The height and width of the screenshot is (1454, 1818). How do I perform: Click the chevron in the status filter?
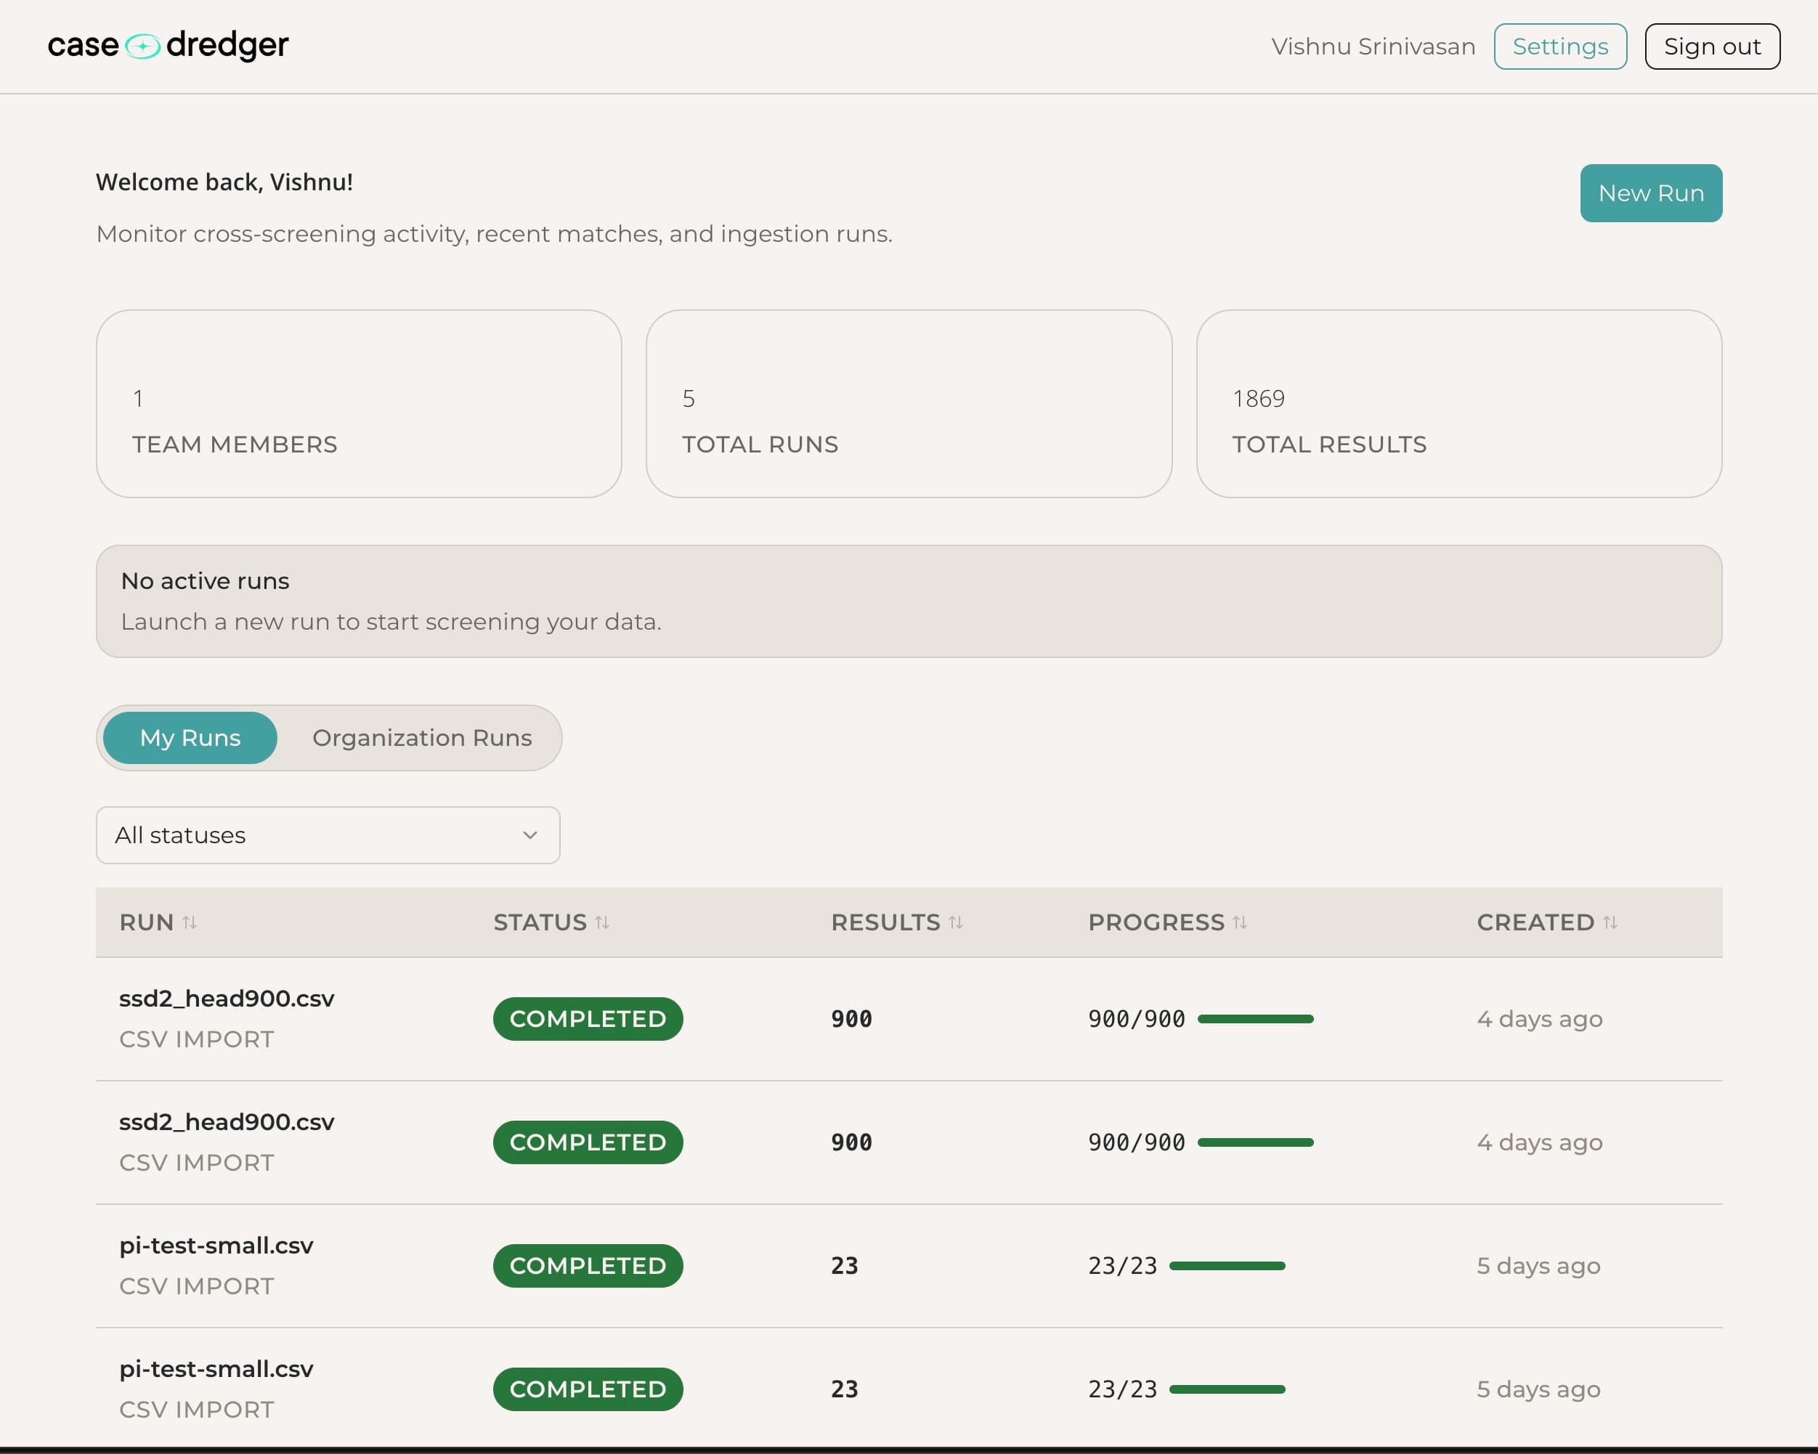529,835
